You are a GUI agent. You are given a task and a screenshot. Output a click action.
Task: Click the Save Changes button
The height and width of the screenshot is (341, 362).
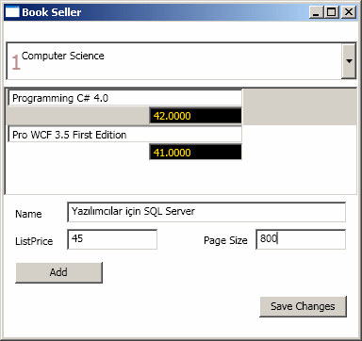[x=303, y=306]
